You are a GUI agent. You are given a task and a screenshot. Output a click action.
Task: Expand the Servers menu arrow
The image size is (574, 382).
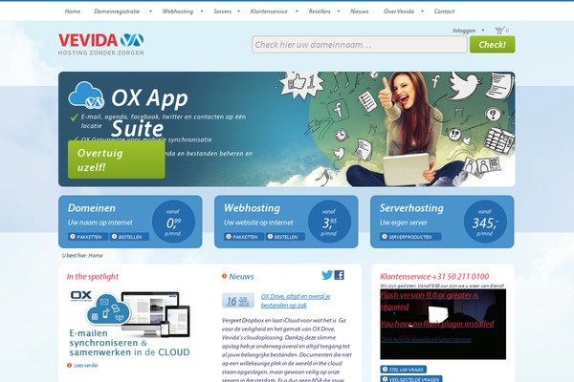(238, 11)
